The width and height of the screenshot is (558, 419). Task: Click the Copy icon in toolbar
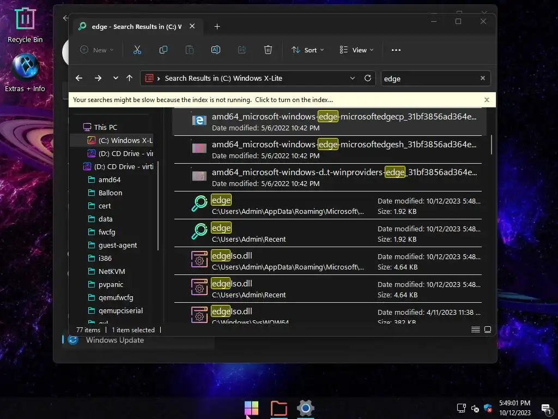163,50
